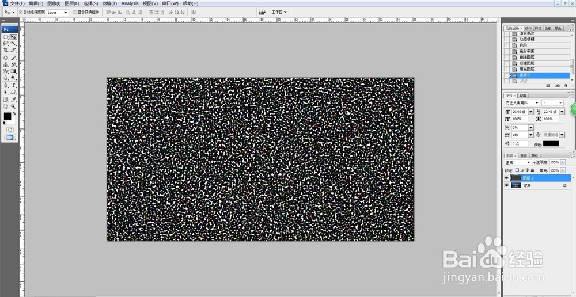
Task: Switch to the 通道 channels tab
Action: pos(524,155)
